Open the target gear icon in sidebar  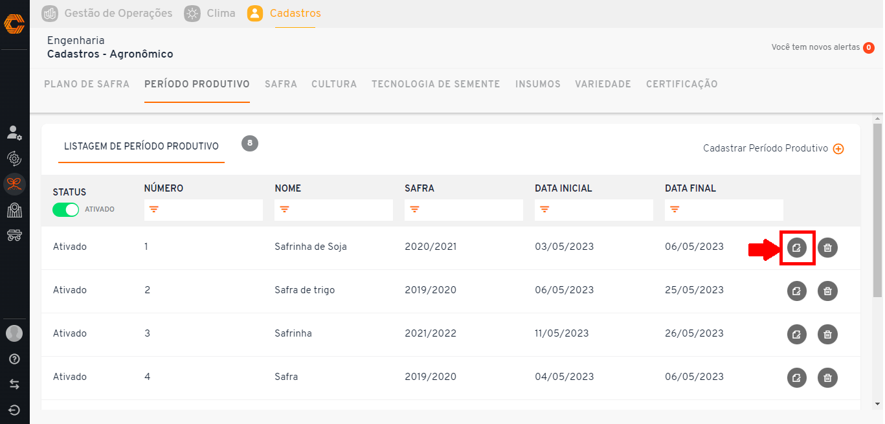pos(14,159)
